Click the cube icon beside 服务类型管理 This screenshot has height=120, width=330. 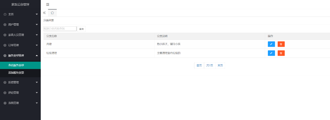[5, 56]
